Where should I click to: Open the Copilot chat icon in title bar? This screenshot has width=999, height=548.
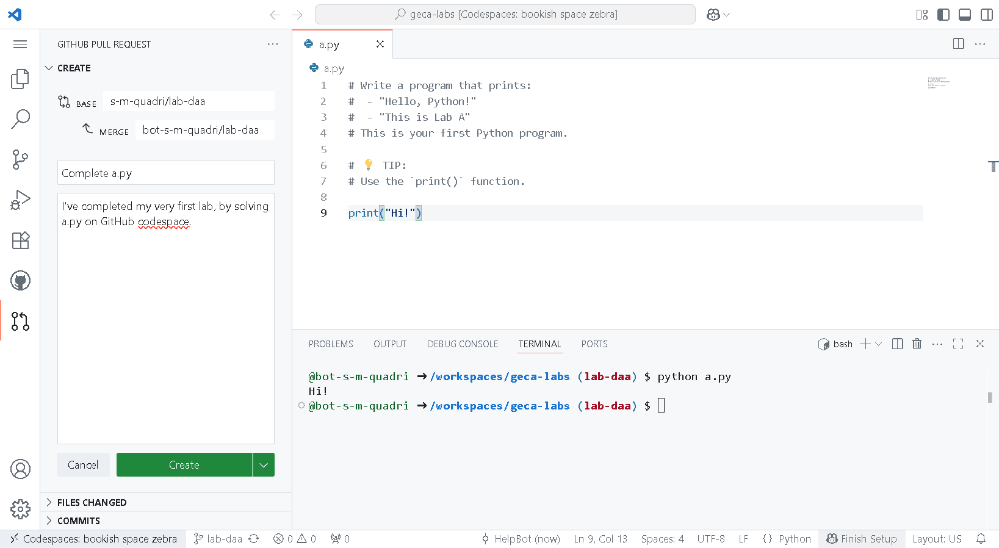(713, 15)
